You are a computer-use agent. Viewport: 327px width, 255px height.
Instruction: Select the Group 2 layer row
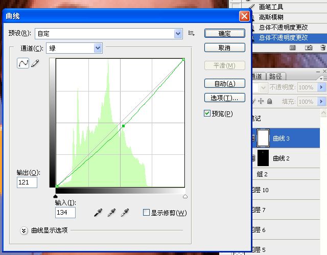click(286, 174)
